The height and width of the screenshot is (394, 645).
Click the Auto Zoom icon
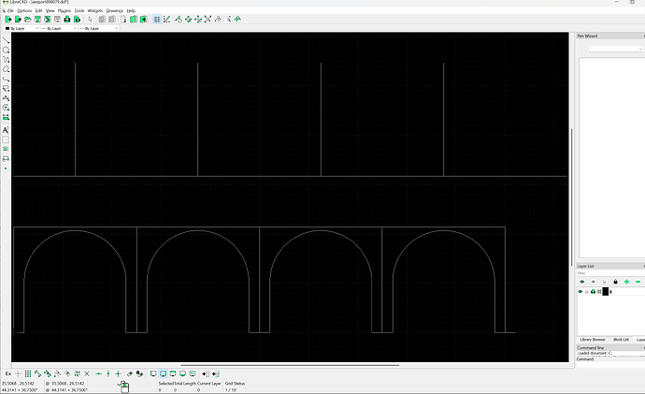208,20
